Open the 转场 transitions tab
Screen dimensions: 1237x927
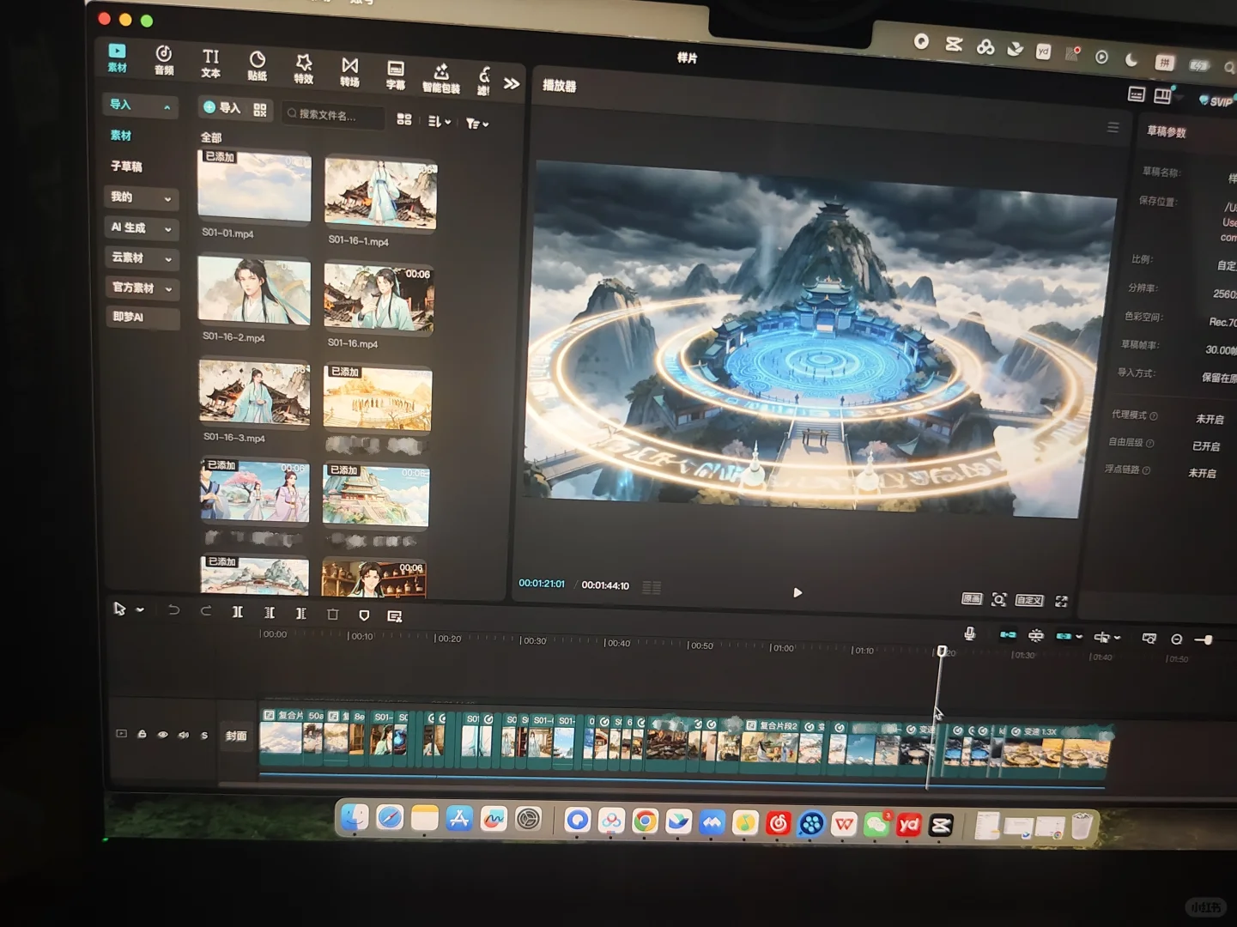point(349,72)
